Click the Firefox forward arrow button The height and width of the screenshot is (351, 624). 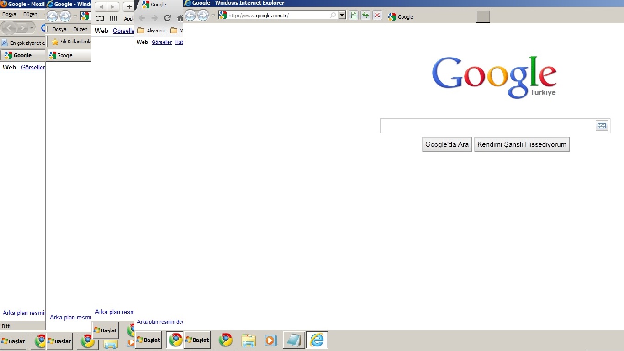coord(22,28)
